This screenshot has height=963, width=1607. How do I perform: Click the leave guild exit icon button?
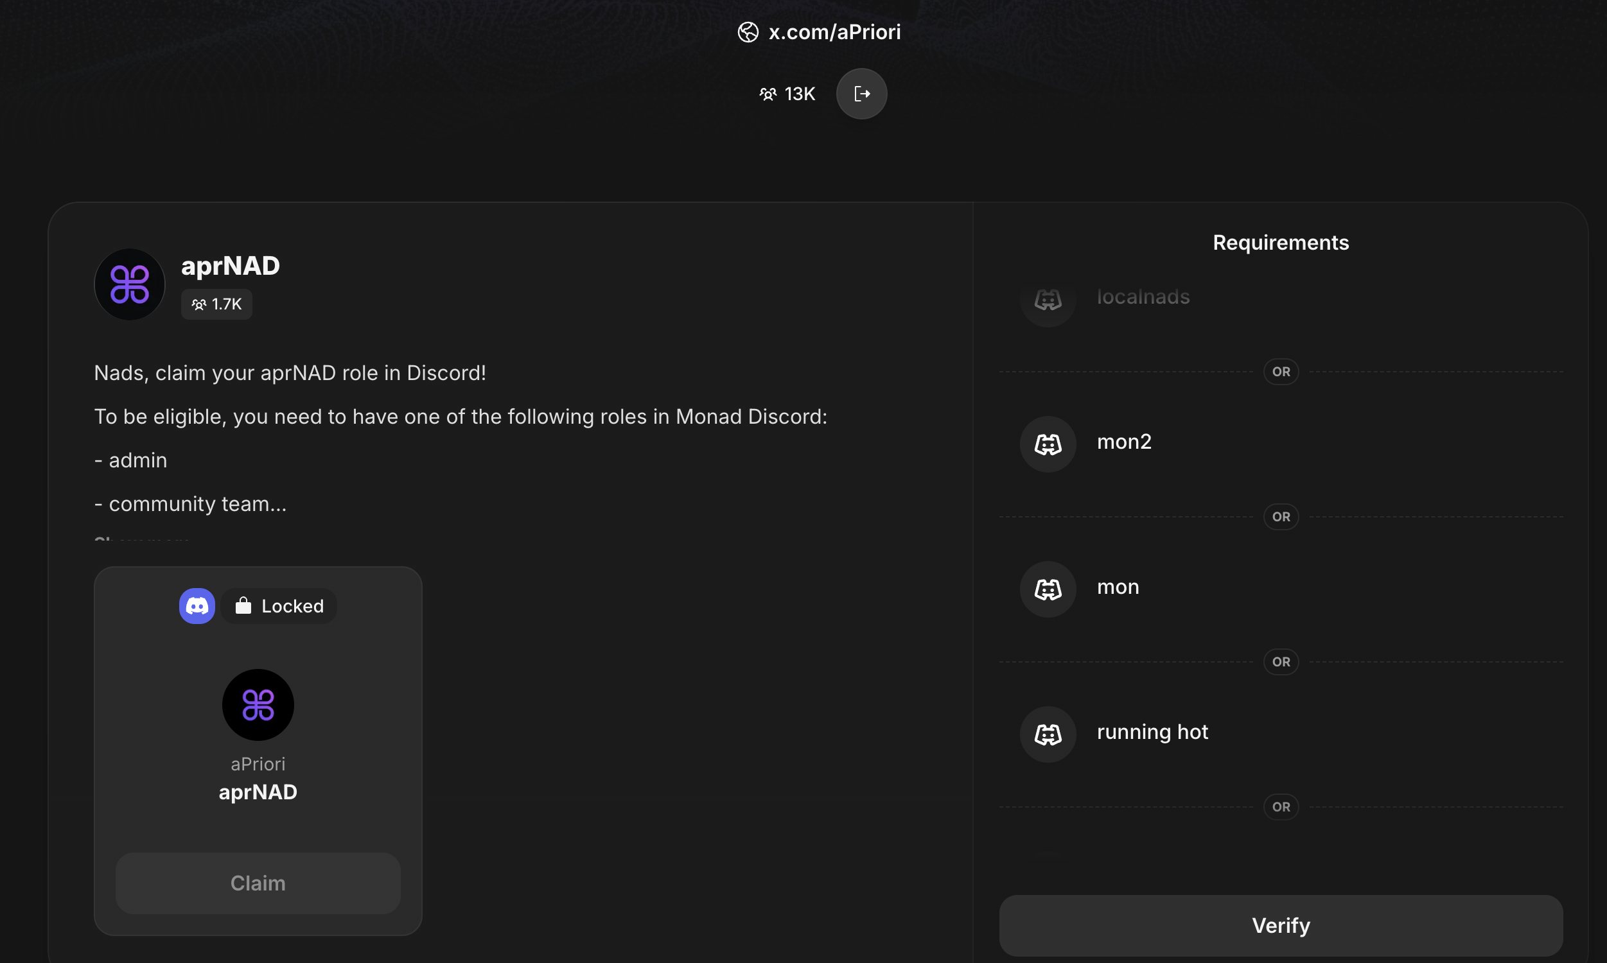[861, 94]
